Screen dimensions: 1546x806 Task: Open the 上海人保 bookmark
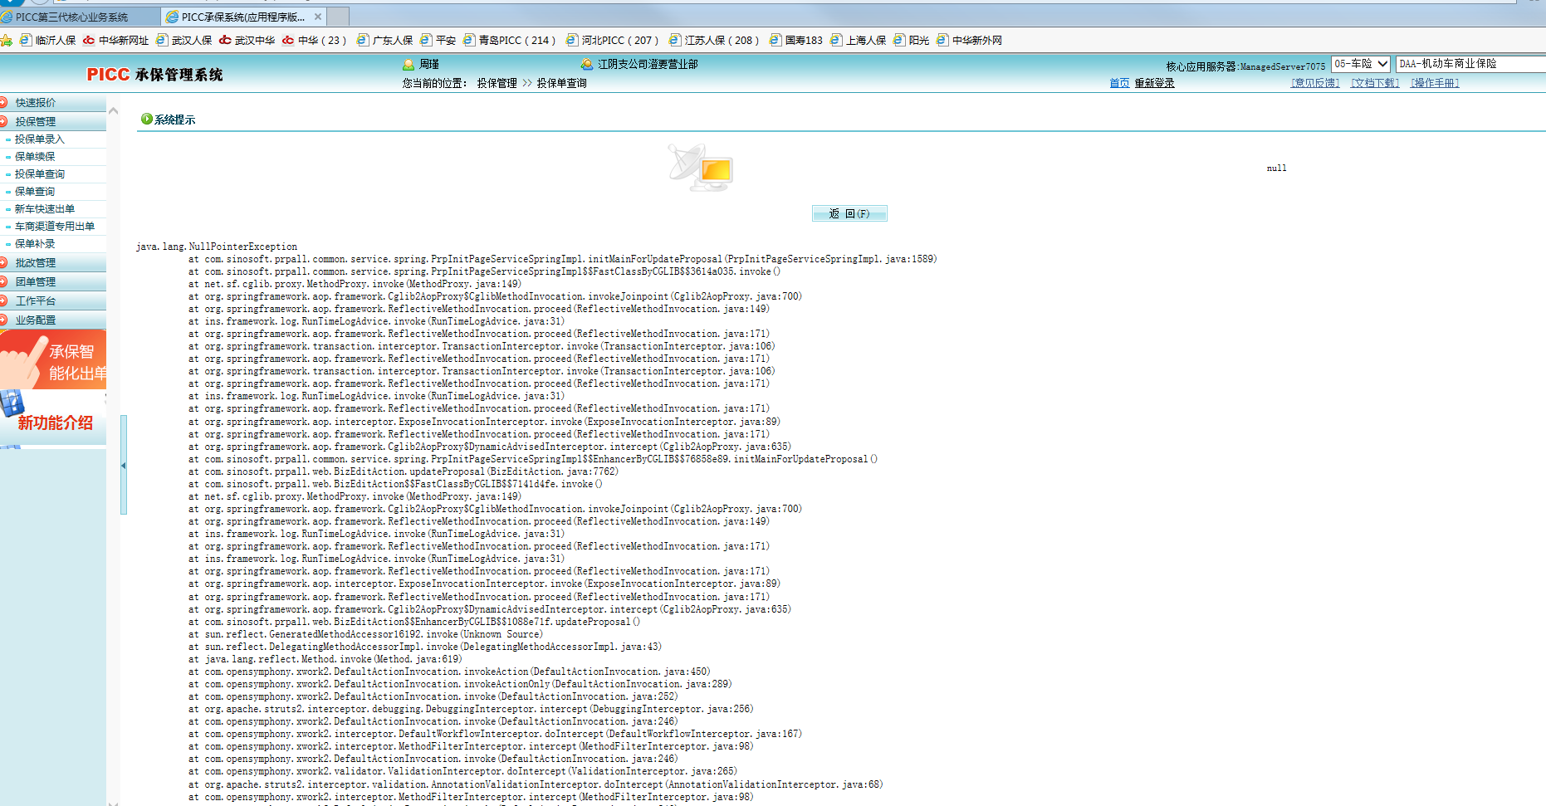point(858,40)
